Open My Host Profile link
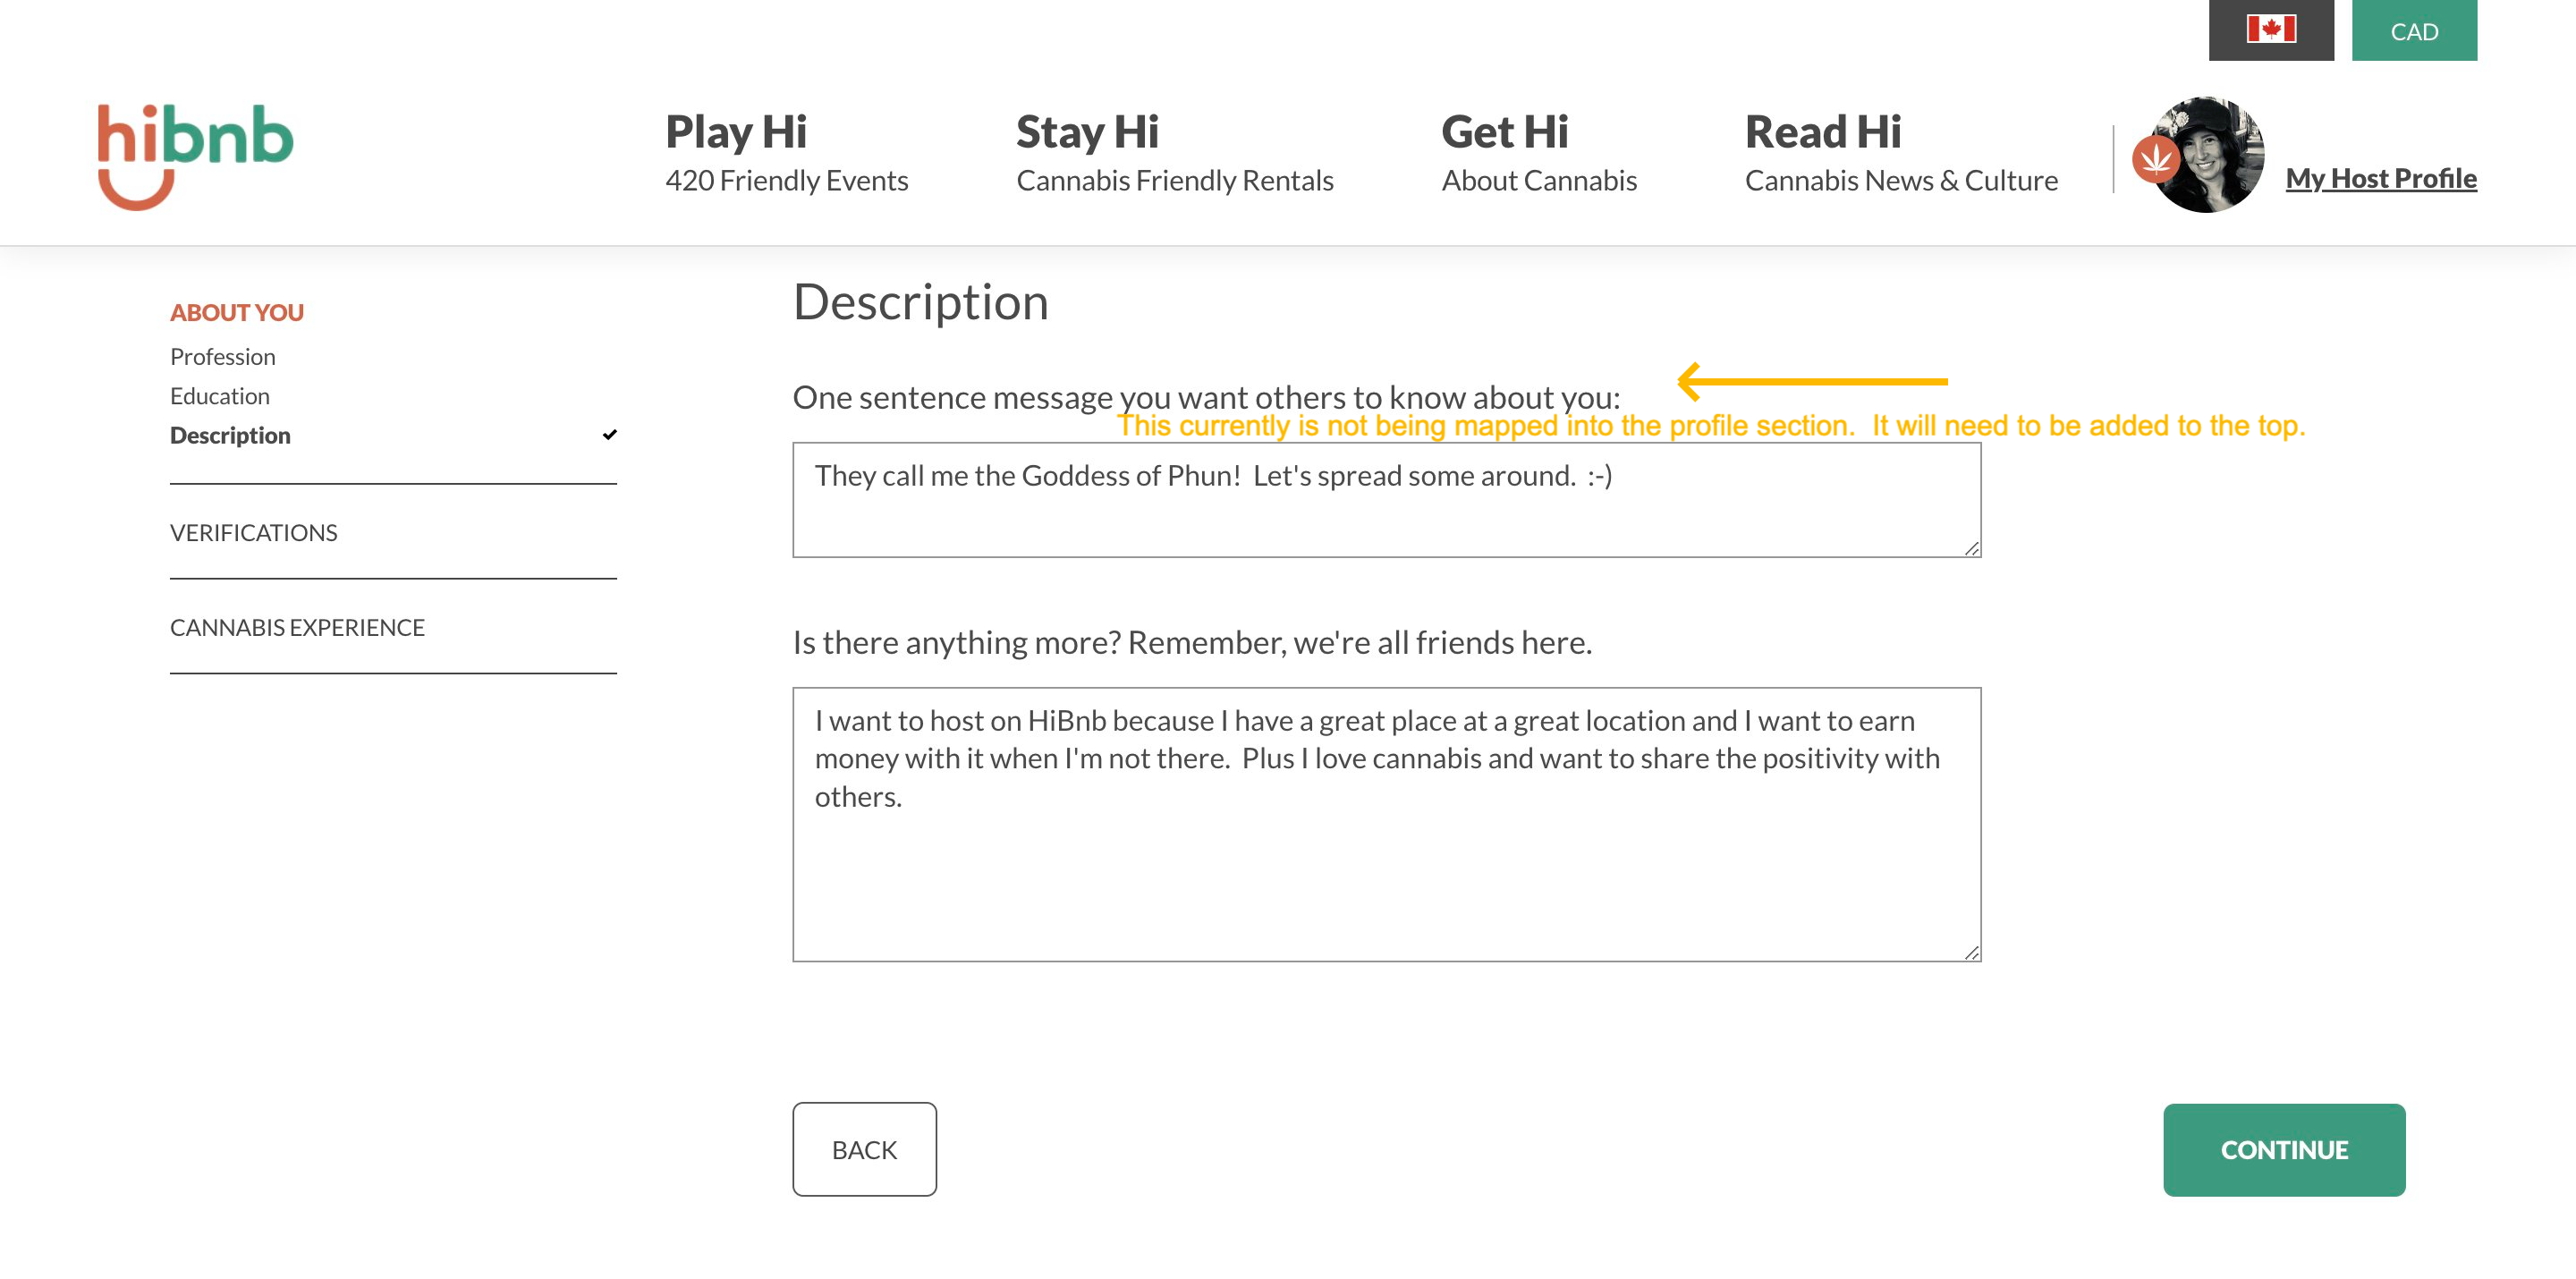The height and width of the screenshot is (1279, 2576). coord(2381,178)
